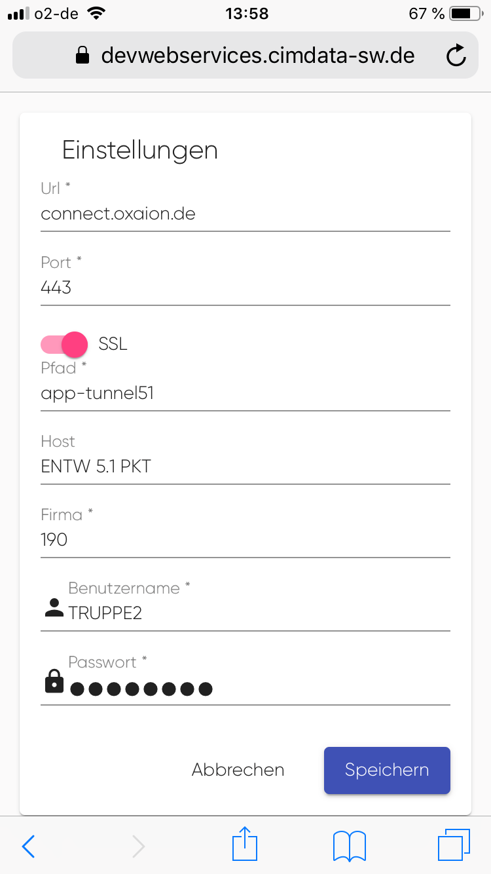The image size is (491, 874).
Task: Toggle the SSL switch off
Action: tap(64, 344)
